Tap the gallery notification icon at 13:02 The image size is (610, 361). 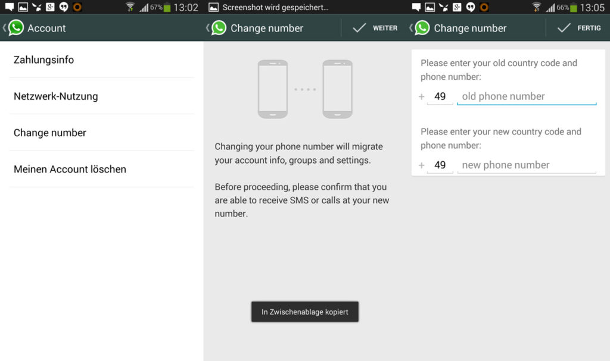[23, 7]
